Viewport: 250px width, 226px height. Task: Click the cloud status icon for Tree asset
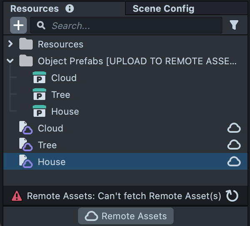(x=234, y=145)
